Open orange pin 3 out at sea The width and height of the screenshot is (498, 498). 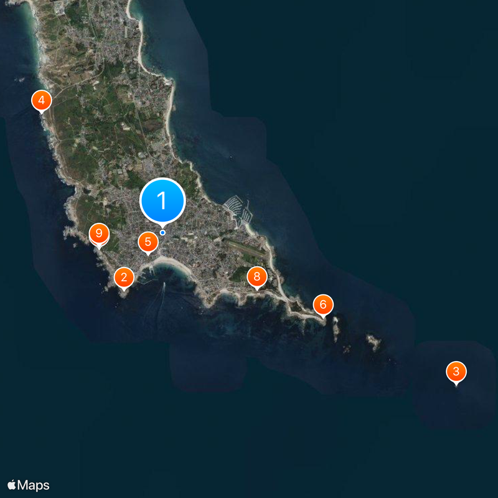point(456,372)
